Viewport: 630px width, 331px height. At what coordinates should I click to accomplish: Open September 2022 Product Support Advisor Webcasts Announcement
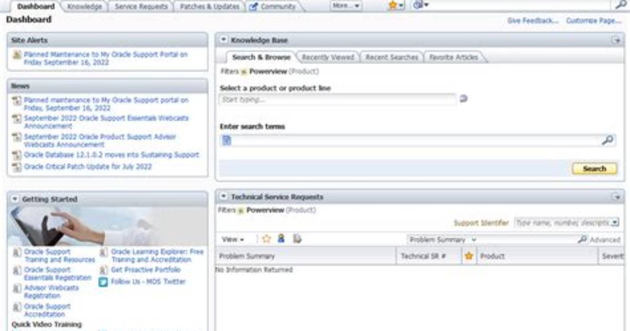[100, 140]
